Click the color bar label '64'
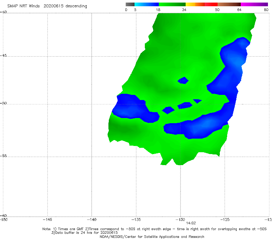This screenshot has height=239, width=272. 239,10
